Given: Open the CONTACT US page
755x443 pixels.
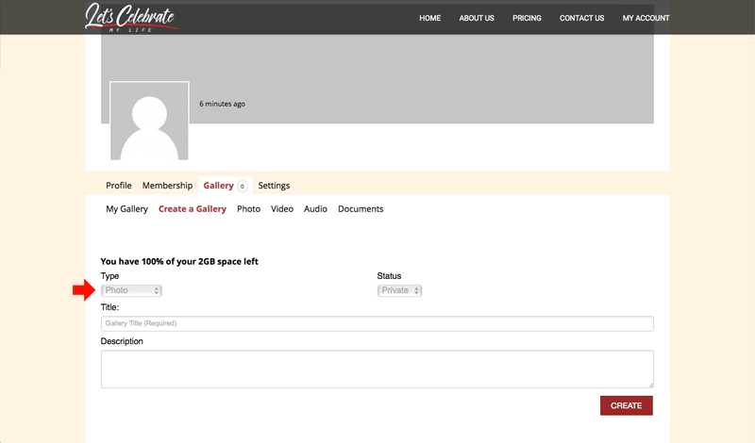Looking at the screenshot, I should 581,18.
